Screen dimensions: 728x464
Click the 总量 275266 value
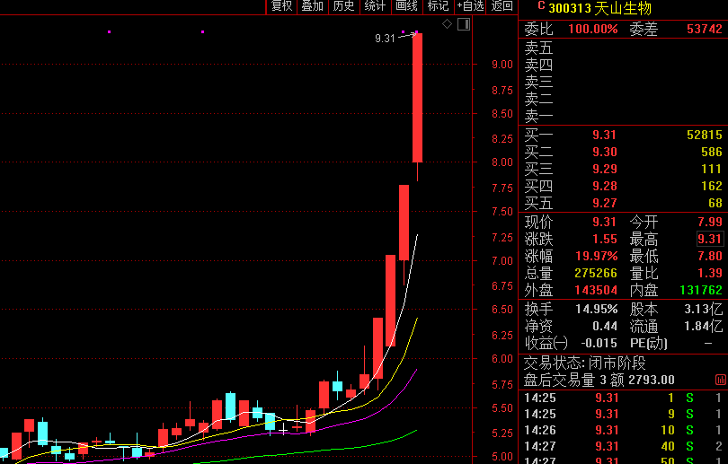596,273
